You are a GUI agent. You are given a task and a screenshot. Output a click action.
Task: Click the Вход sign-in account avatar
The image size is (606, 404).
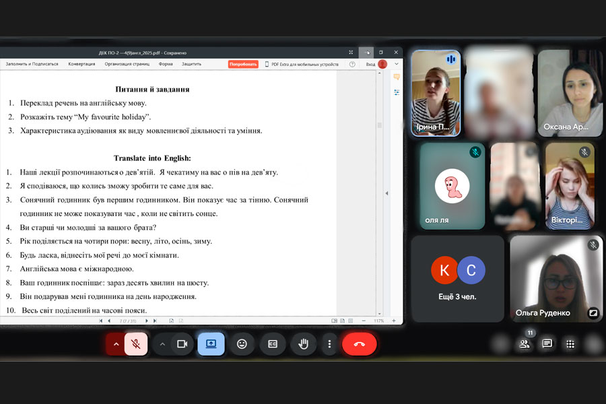pos(382,64)
